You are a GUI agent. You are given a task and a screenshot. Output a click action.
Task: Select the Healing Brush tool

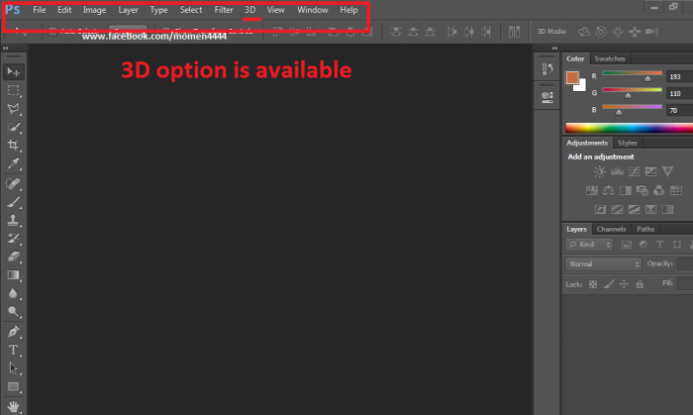pyautogui.click(x=13, y=183)
